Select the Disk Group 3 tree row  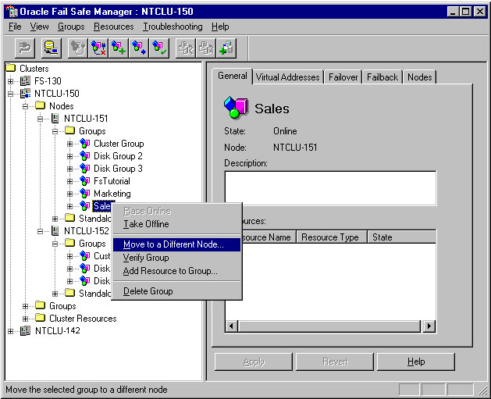[118, 169]
